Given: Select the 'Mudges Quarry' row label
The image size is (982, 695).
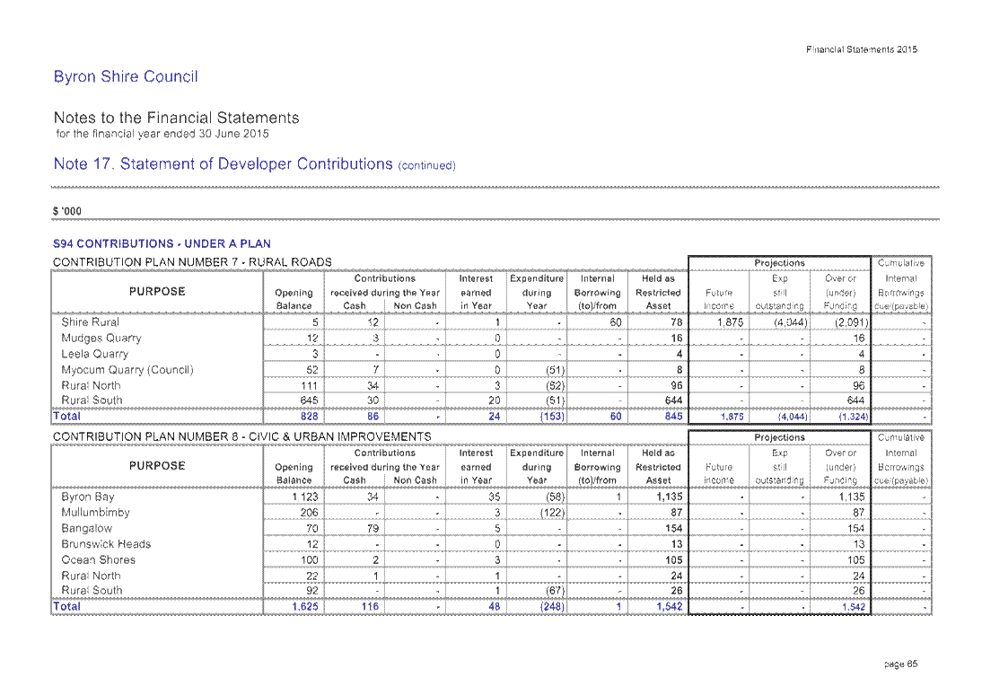Looking at the screenshot, I should (x=101, y=338).
